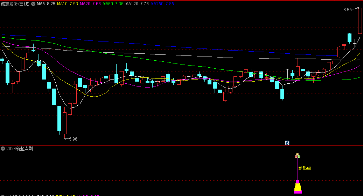Open the dropdown beside 诚志股份(日线) title

coord(33,4)
